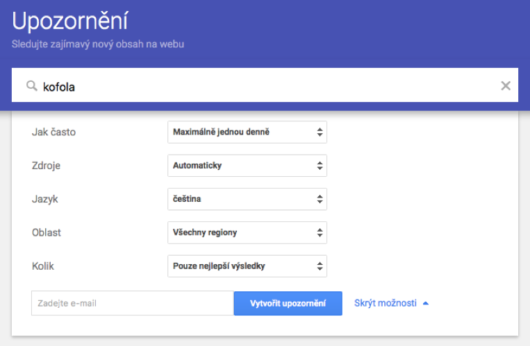Click the Jak často label
The image size is (530, 346).
(x=54, y=132)
